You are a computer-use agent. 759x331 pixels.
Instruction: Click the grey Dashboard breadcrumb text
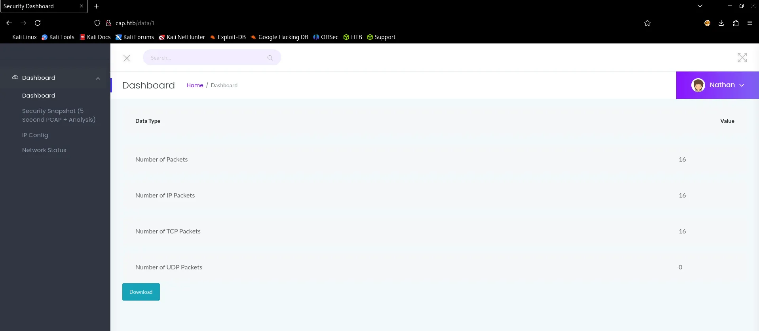point(224,85)
